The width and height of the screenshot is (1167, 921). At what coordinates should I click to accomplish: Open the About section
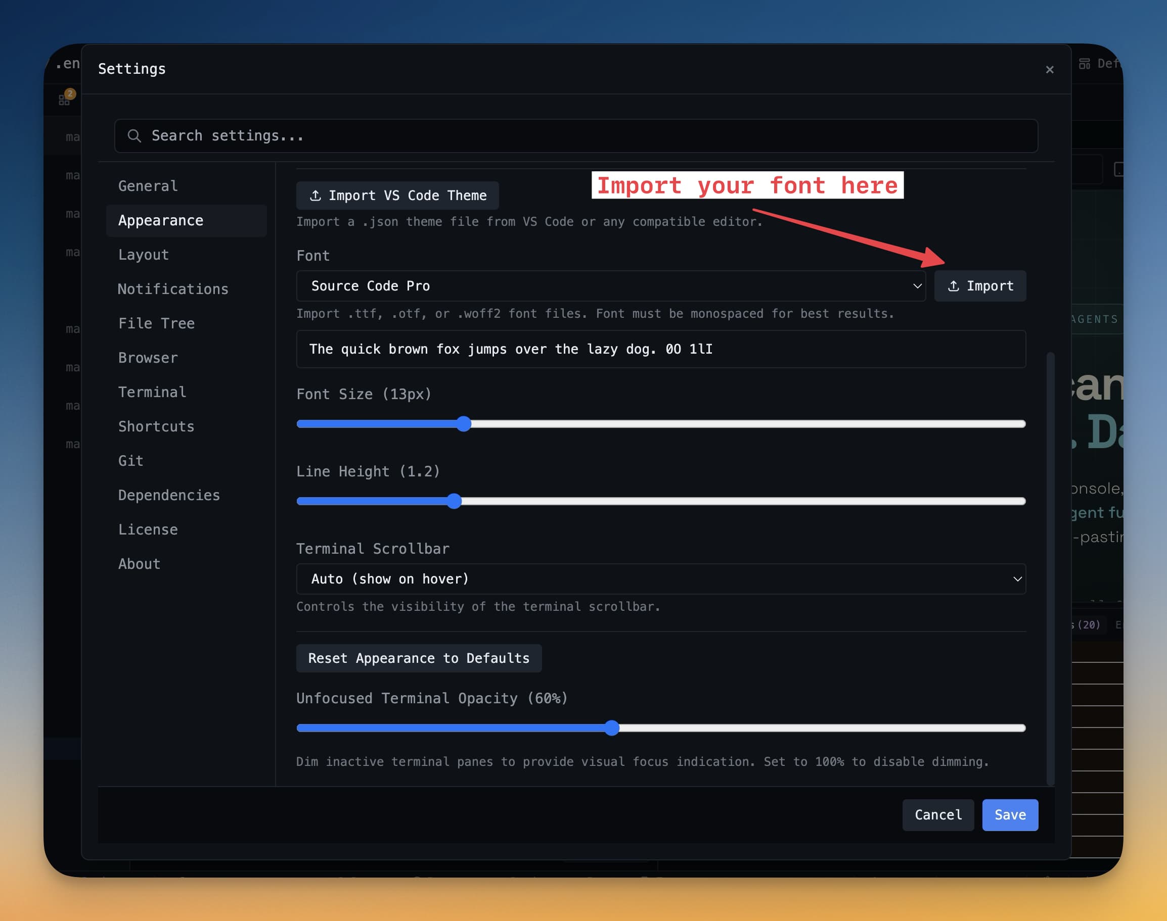tap(186, 564)
